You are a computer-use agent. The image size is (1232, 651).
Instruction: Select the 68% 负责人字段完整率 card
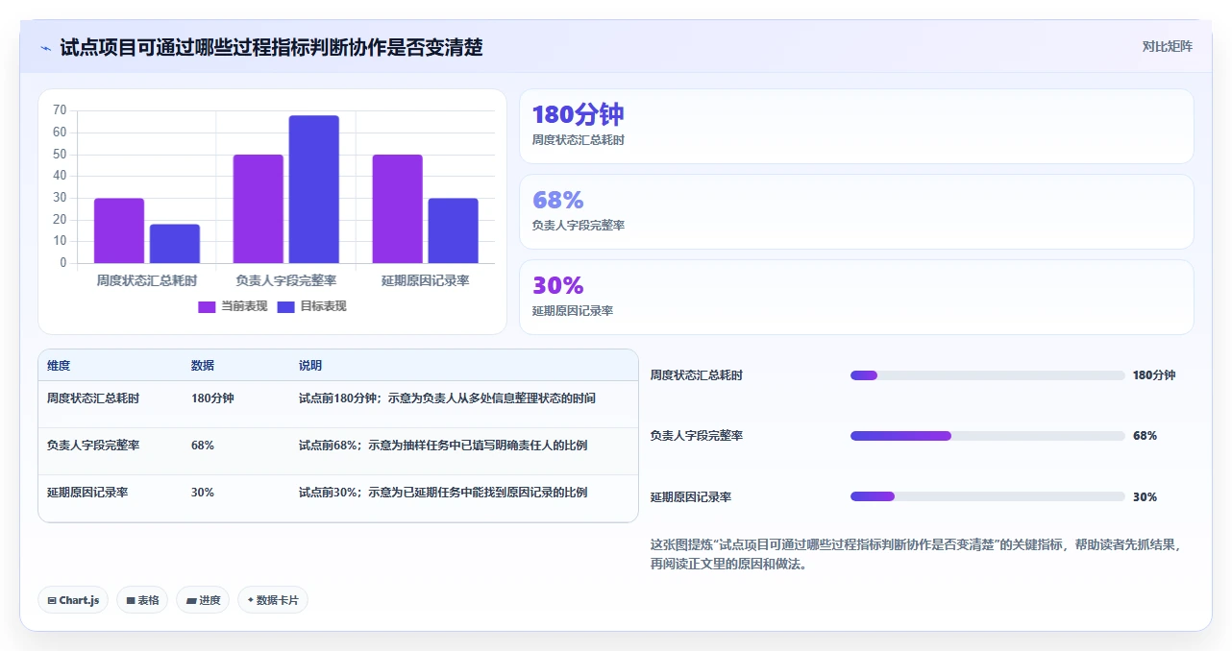856,211
